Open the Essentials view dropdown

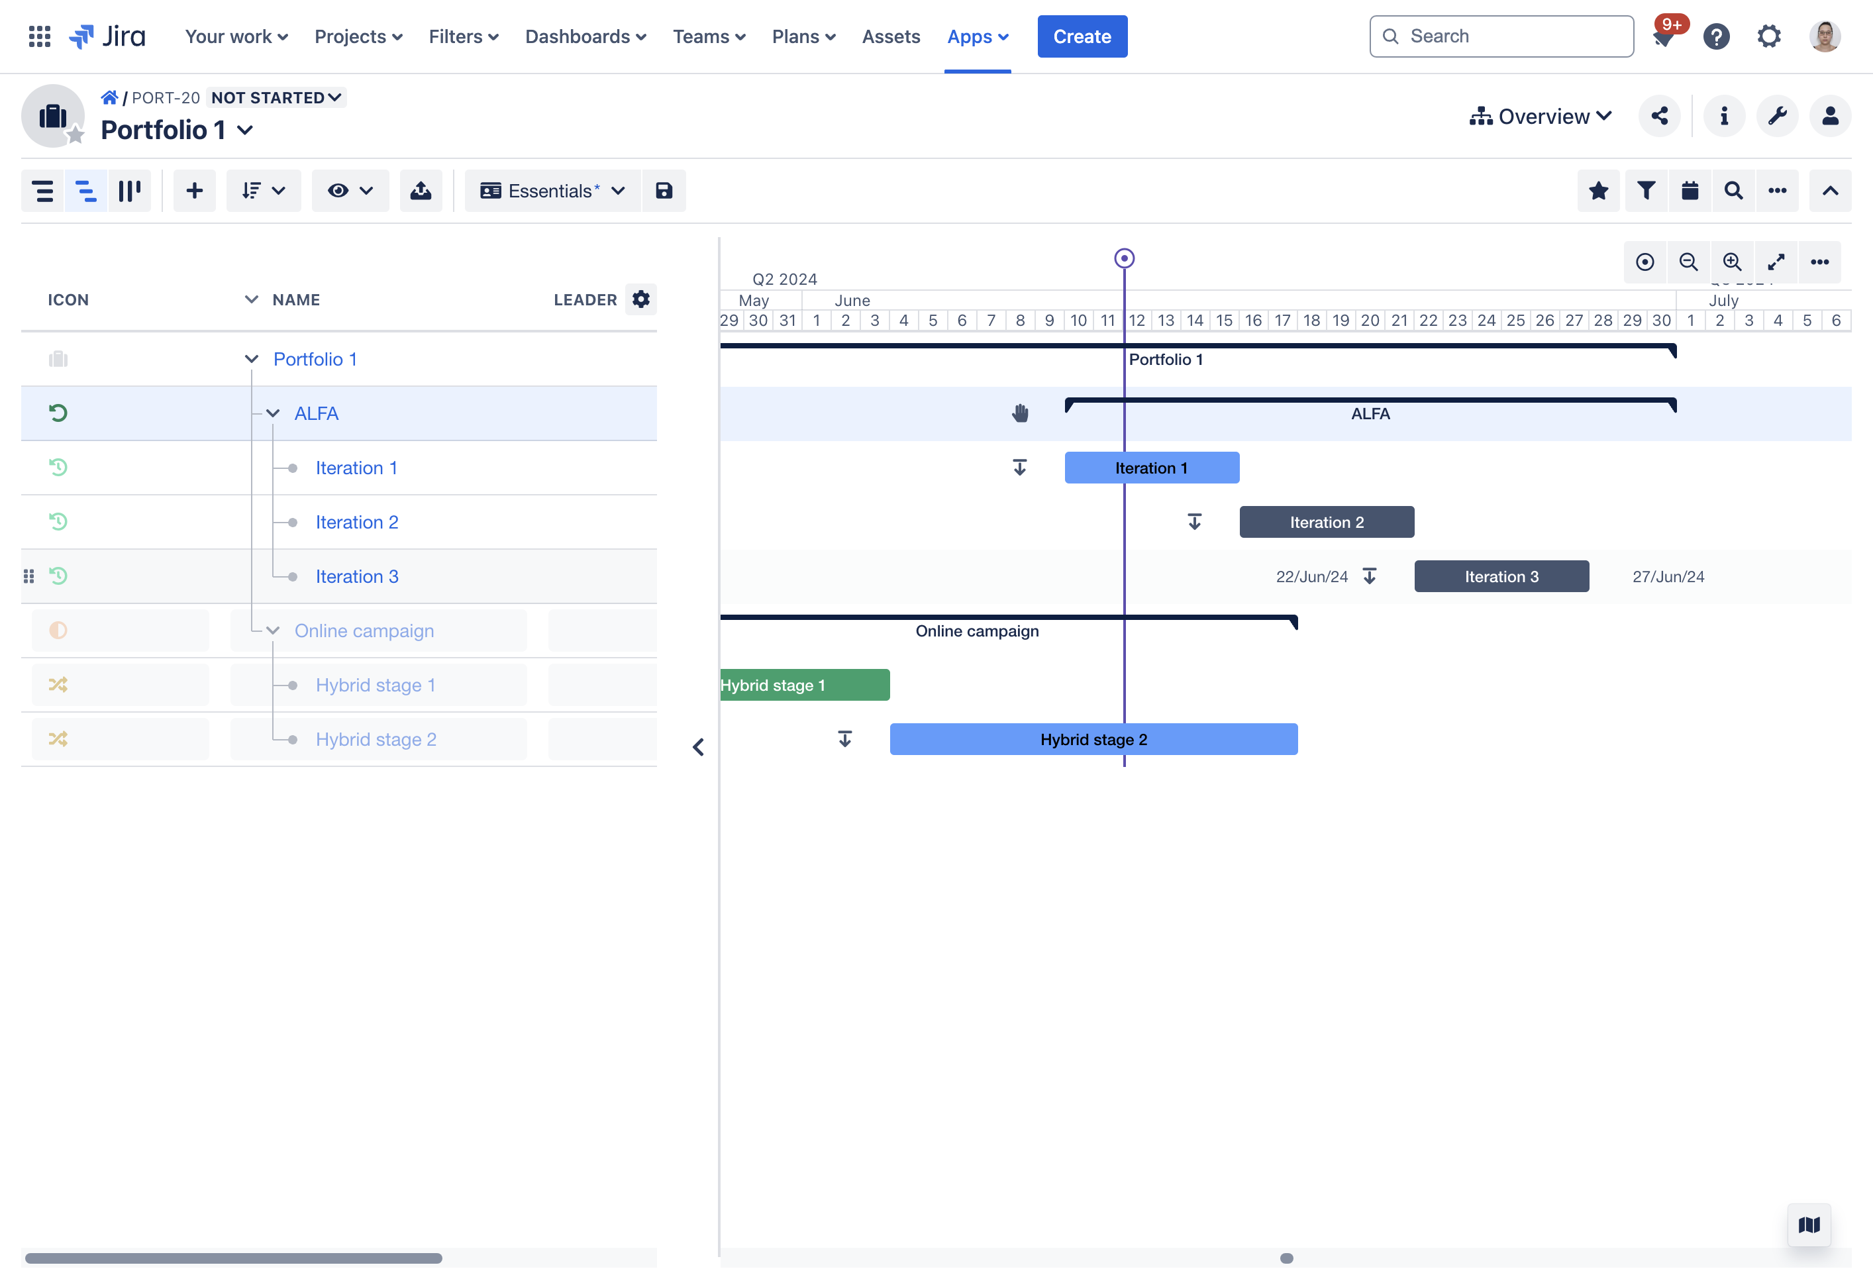coord(553,191)
